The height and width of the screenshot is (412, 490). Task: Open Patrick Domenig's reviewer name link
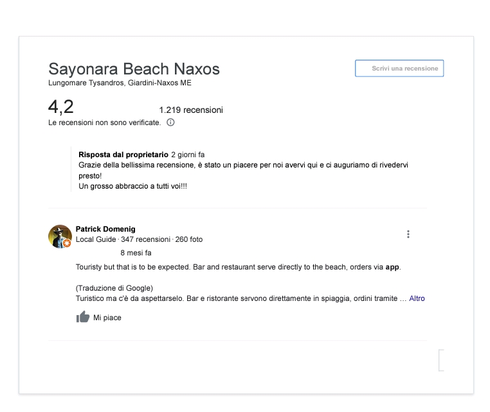[x=105, y=229]
